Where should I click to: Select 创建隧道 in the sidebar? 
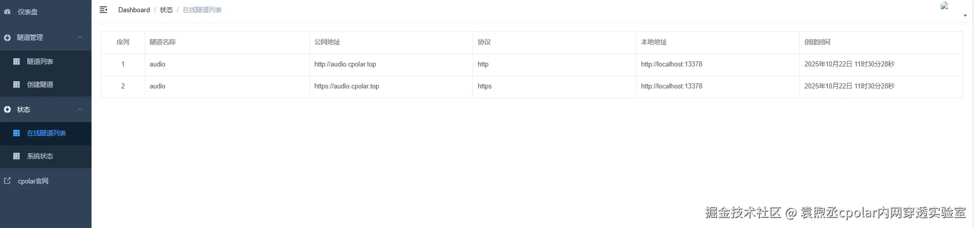[46, 84]
